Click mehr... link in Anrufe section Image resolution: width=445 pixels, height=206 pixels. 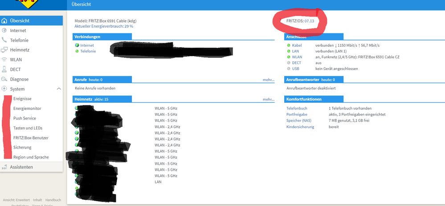(269, 80)
